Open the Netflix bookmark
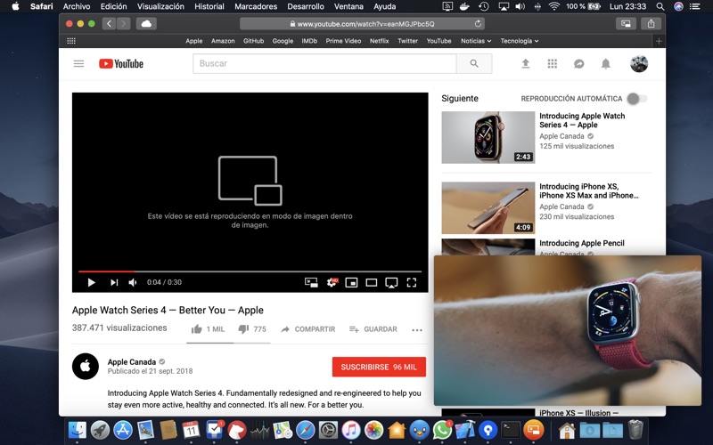 click(x=379, y=41)
